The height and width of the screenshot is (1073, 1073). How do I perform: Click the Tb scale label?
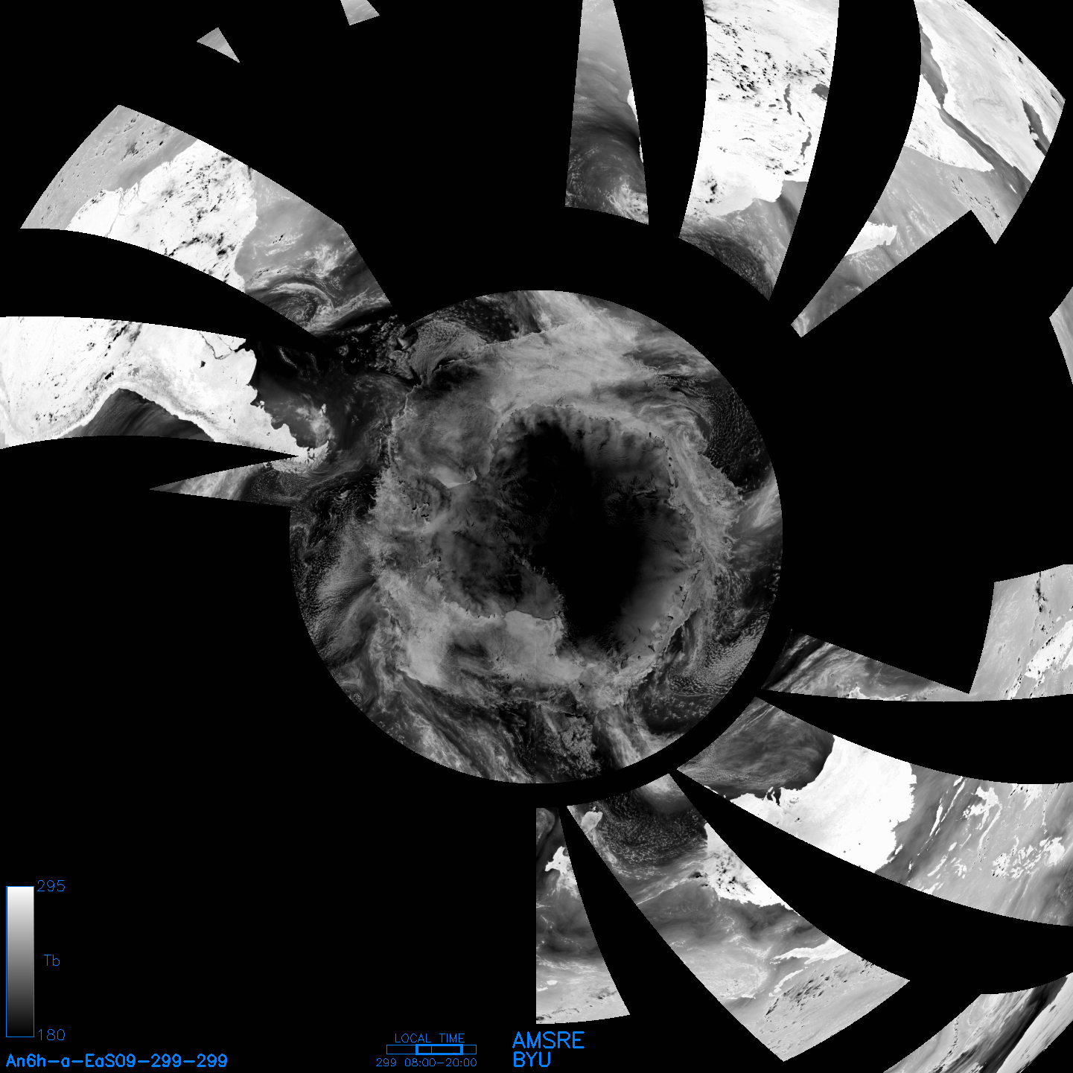51,961
